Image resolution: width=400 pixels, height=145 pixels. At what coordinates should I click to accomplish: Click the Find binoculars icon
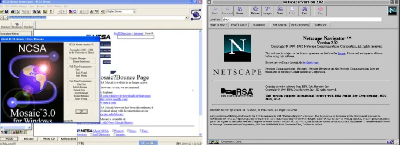pos(304,11)
